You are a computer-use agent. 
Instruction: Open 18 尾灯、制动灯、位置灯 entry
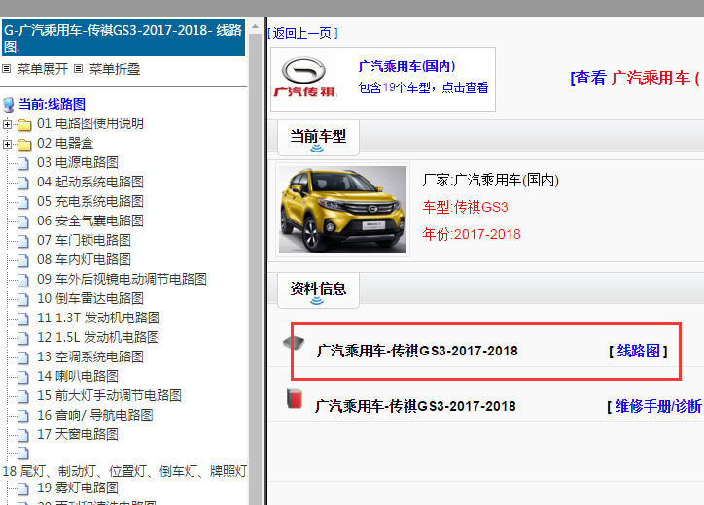click(124, 471)
